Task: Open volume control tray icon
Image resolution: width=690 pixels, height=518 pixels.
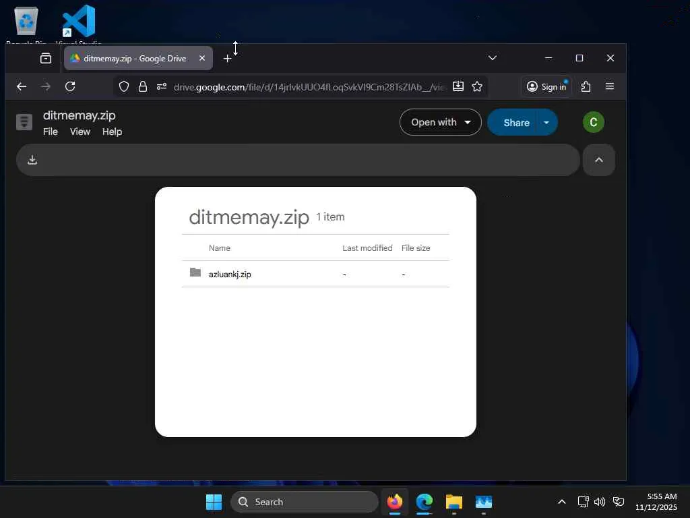Action: point(599,502)
